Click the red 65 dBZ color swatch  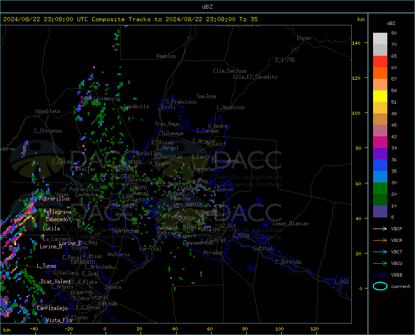(x=380, y=62)
